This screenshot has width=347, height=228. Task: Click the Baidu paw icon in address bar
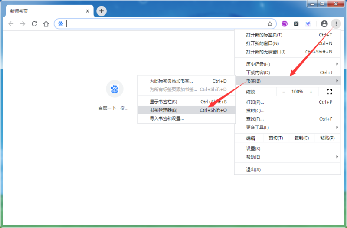click(60, 24)
